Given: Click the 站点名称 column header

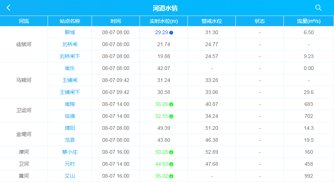Looking at the screenshot, I should 70,21.
